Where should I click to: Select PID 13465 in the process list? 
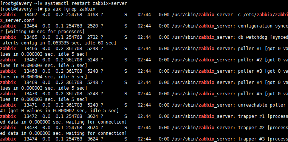(x=31, y=37)
